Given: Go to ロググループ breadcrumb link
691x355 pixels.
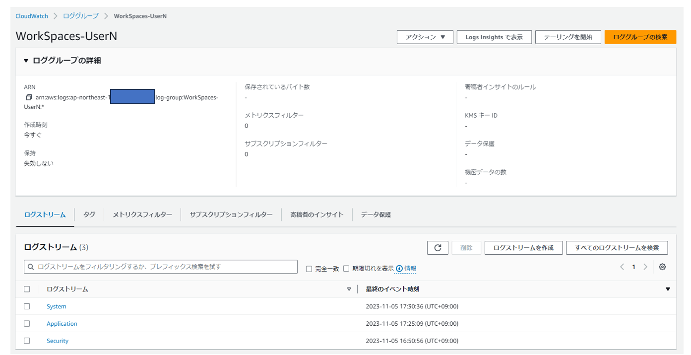Looking at the screenshot, I should click(x=81, y=16).
